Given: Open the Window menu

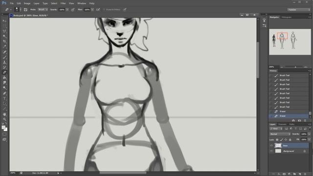Looking at the screenshot, I should [x=82, y=3].
